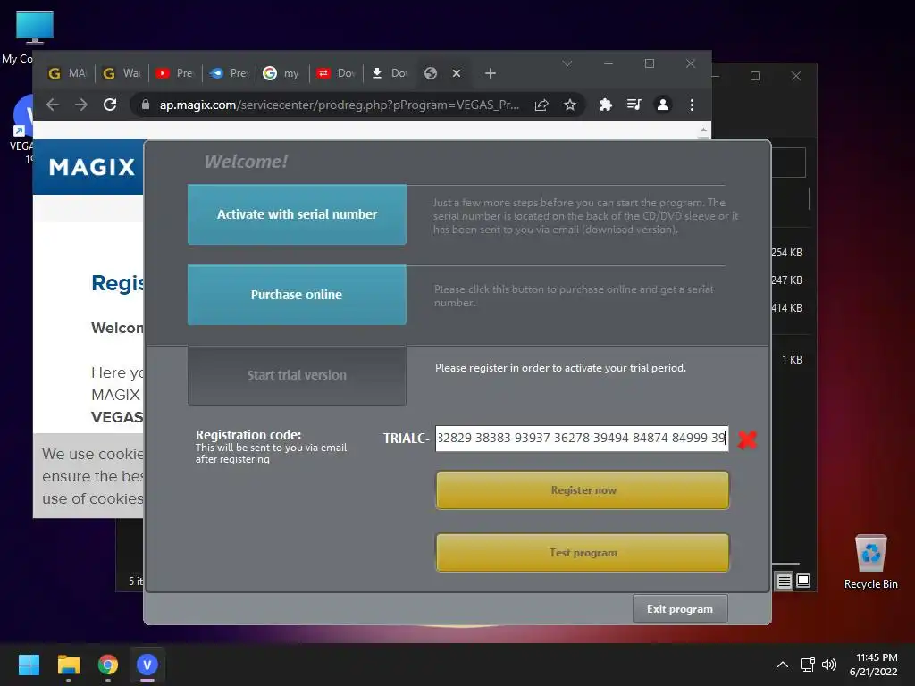Open Chrome profile avatar icon
Screen dimensions: 915x686
663,105
